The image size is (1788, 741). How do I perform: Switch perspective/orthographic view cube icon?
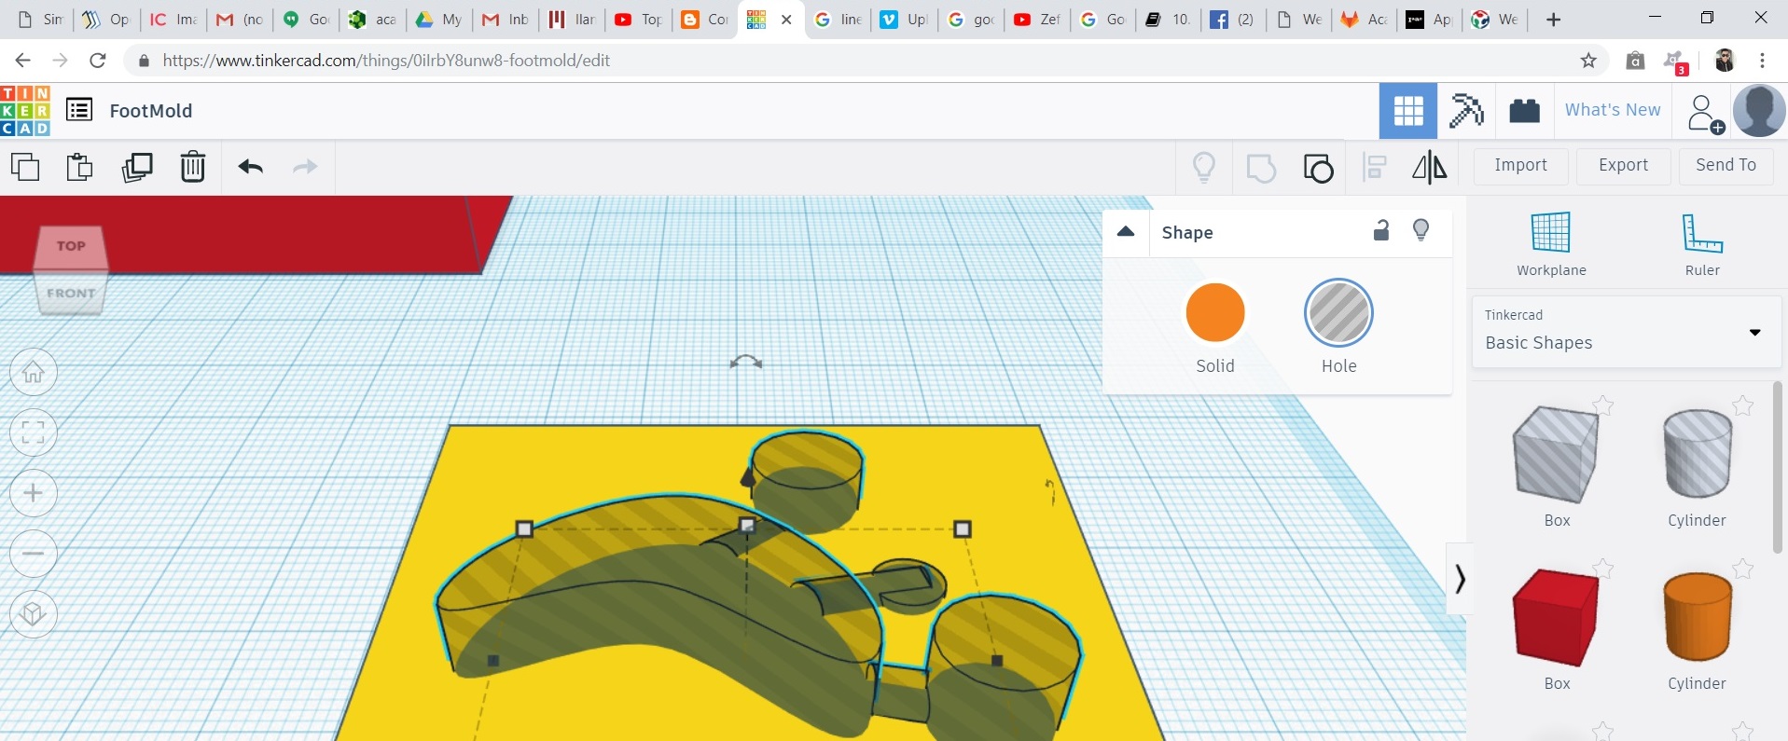34,614
